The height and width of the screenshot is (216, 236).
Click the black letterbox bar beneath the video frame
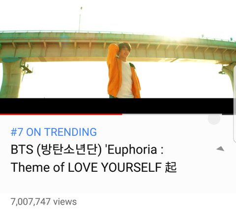pos(117,106)
